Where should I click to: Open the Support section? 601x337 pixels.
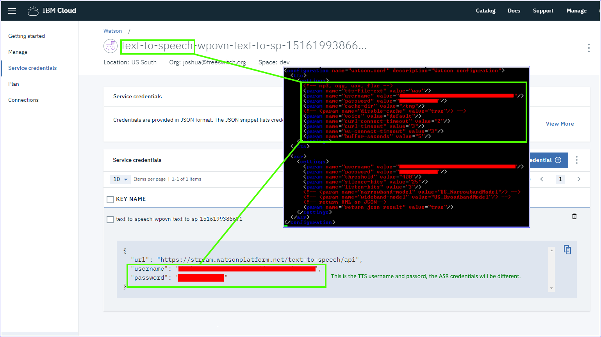(543, 11)
